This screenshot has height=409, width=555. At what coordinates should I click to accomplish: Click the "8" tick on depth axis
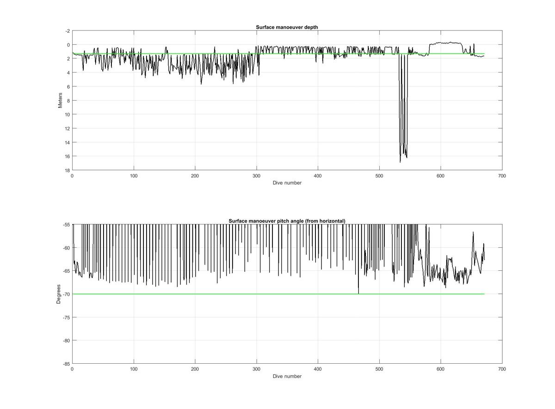click(68, 100)
